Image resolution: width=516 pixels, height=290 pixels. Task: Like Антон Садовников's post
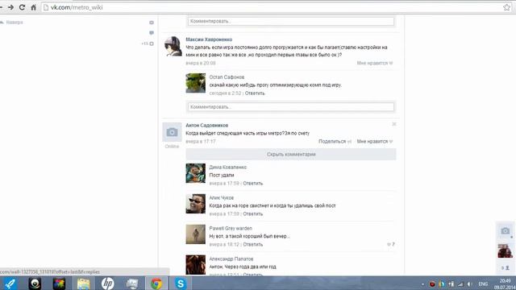375,142
